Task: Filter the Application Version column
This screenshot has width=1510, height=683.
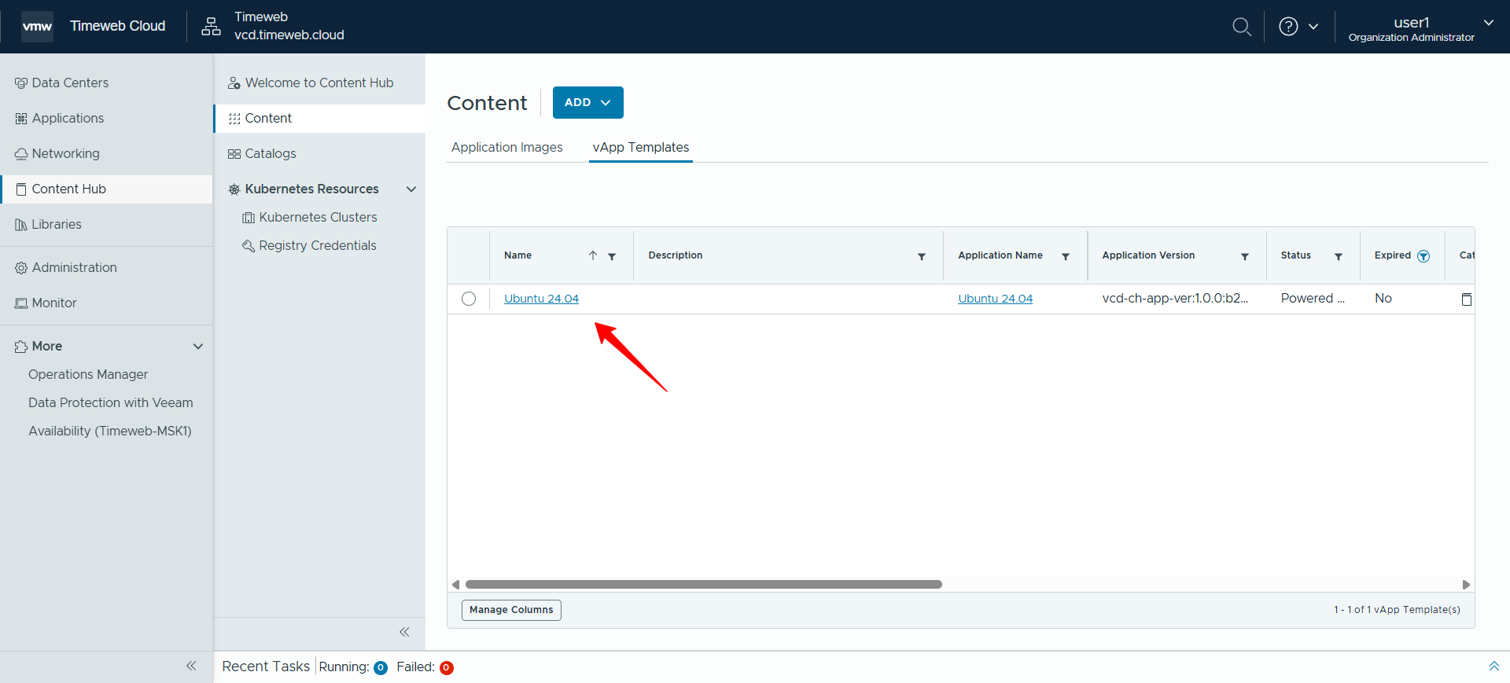Action: coord(1245,256)
